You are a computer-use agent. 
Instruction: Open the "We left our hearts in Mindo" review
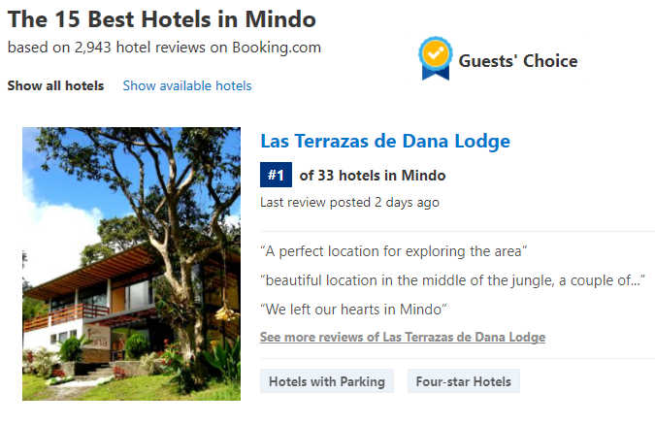pos(353,310)
